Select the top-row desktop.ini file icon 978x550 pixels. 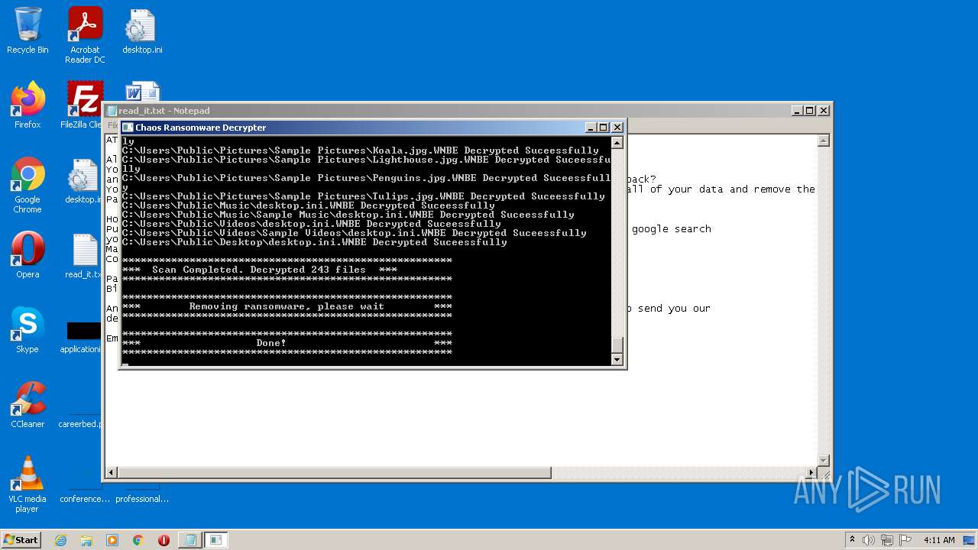pyautogui.click(x=142, y=31)
